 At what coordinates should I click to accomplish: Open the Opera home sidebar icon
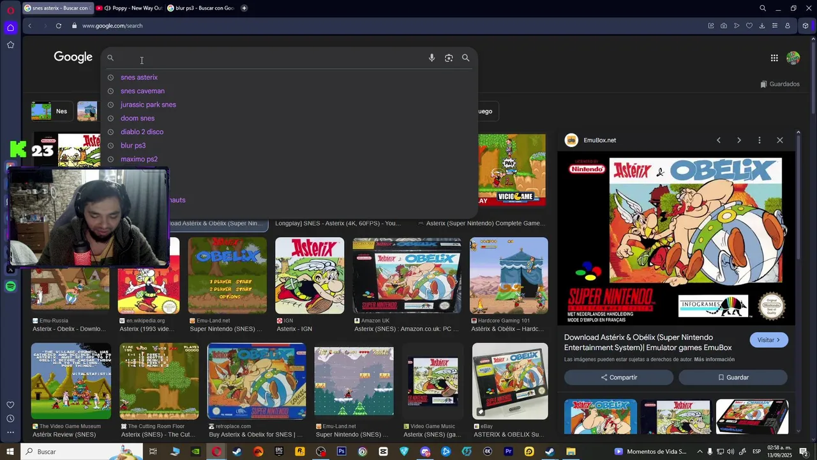10,27
